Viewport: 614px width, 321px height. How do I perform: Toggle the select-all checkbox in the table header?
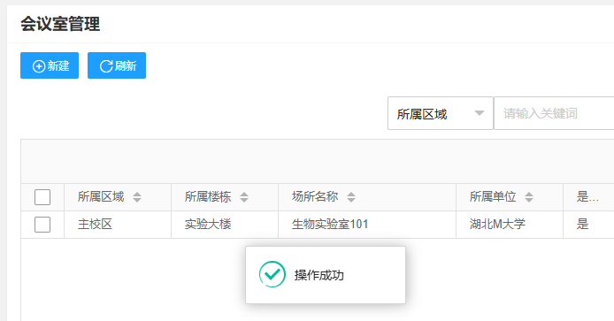pyautogui.click(x=42, y=197)
